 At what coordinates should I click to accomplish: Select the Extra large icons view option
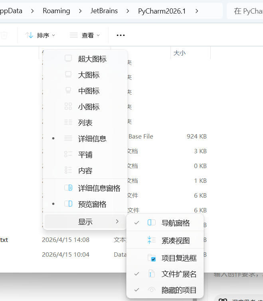pos(85,59)
